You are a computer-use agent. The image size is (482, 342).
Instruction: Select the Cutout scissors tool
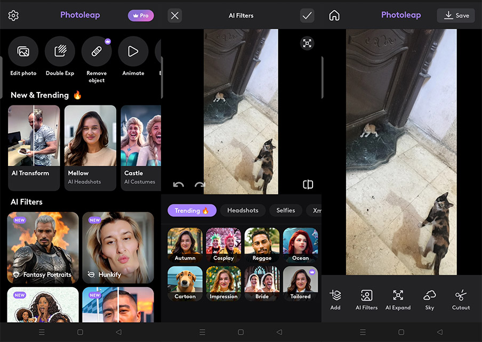461,299
